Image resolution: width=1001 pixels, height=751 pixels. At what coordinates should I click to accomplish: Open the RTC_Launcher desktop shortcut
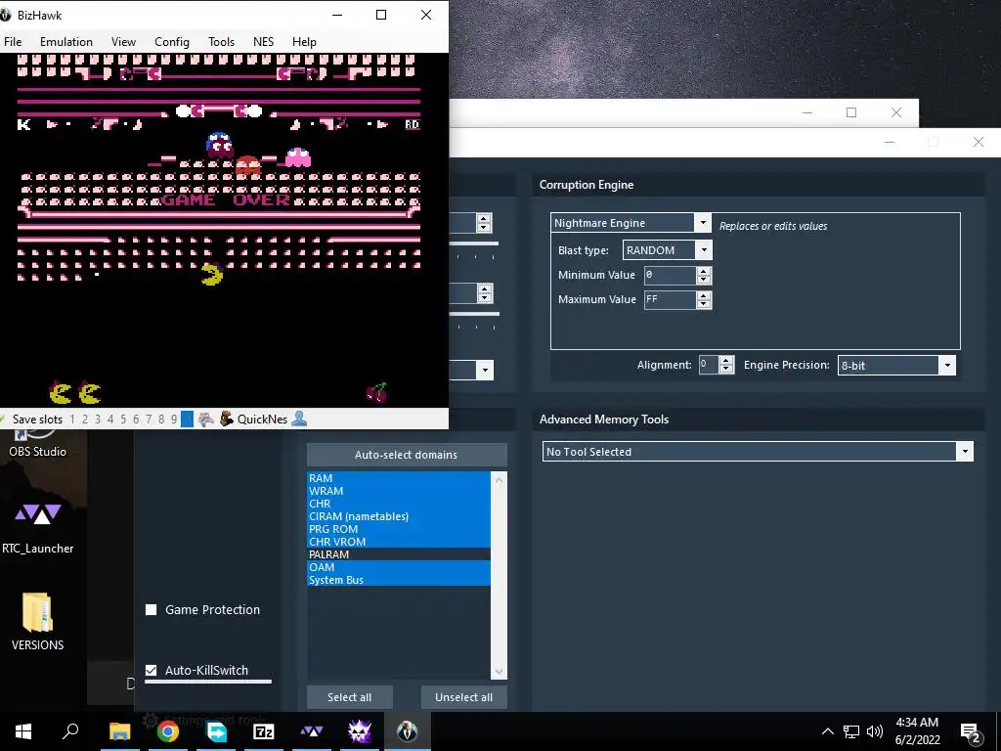[38, 525]
